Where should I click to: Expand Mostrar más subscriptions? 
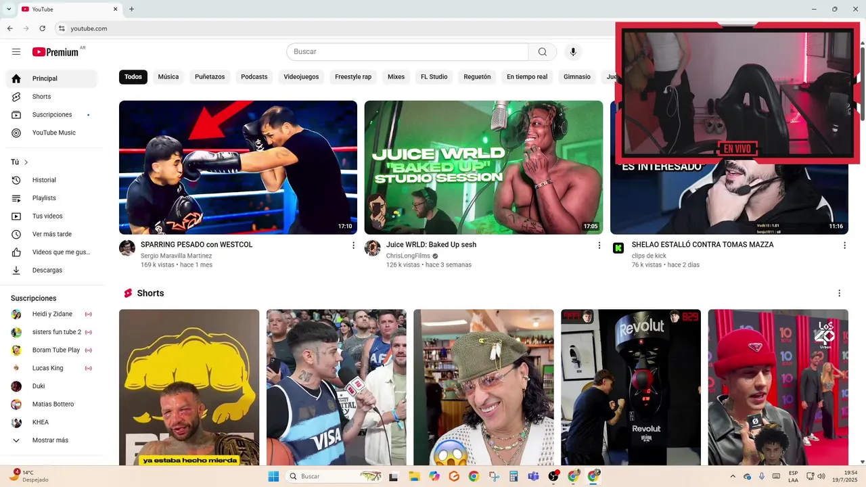(x=51, y=440)
